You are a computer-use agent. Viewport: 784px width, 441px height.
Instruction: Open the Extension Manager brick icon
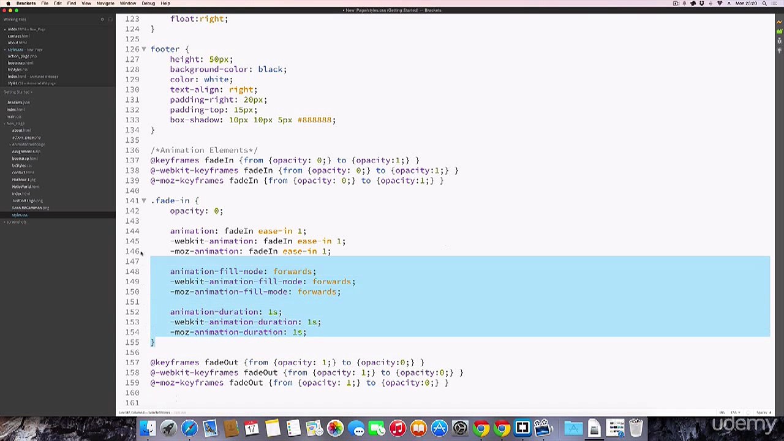coord(779,31)
